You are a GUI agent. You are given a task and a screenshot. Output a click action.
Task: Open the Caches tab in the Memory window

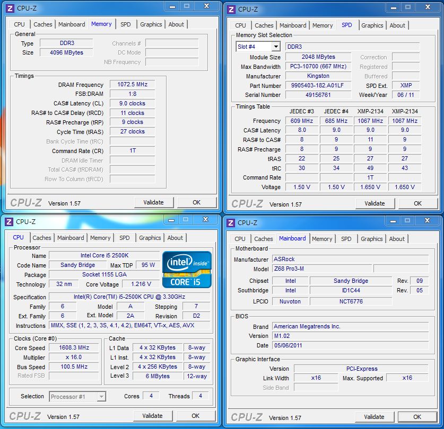tap(43, 24)
